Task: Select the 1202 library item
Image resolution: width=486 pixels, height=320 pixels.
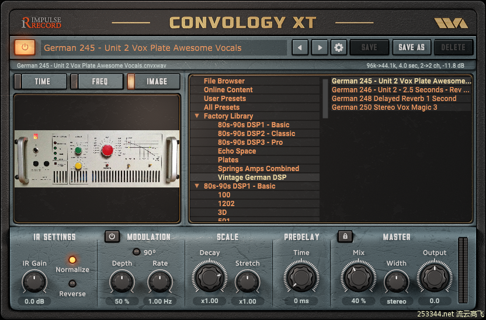Action: click(226, 204)
